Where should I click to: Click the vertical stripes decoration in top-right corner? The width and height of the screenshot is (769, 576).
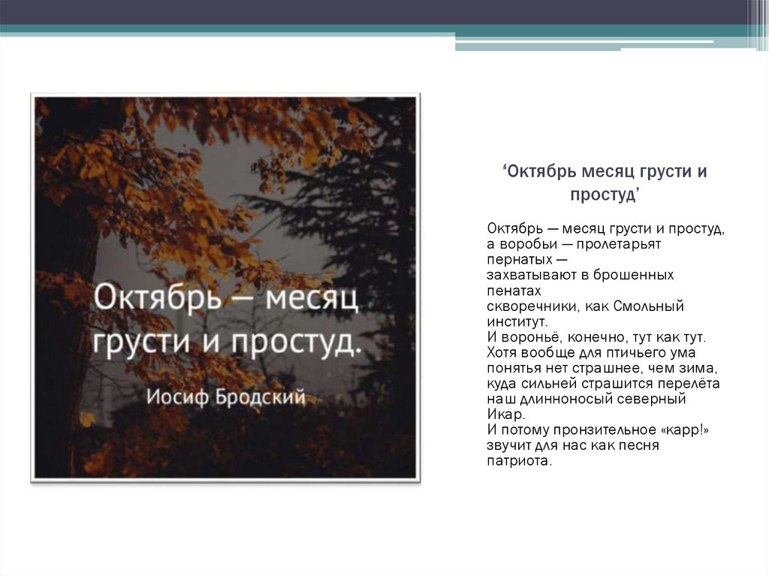click(x=757, y=23)
